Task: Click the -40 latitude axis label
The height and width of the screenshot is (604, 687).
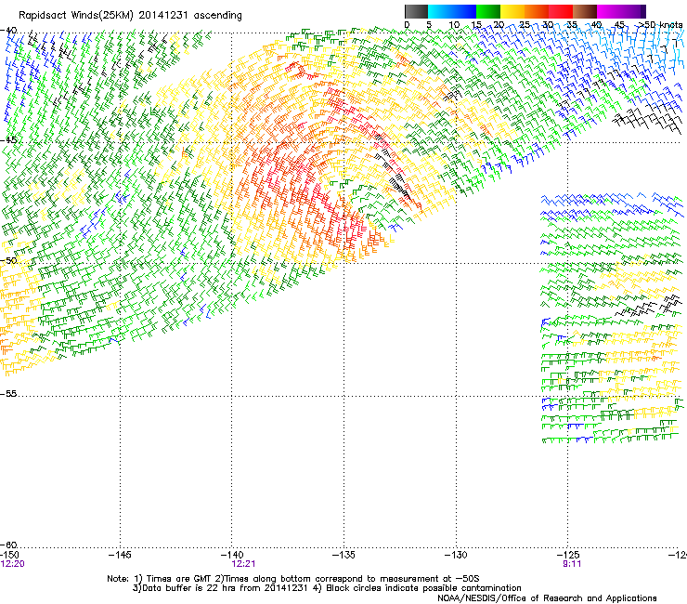Action: (x=8, y=31)
